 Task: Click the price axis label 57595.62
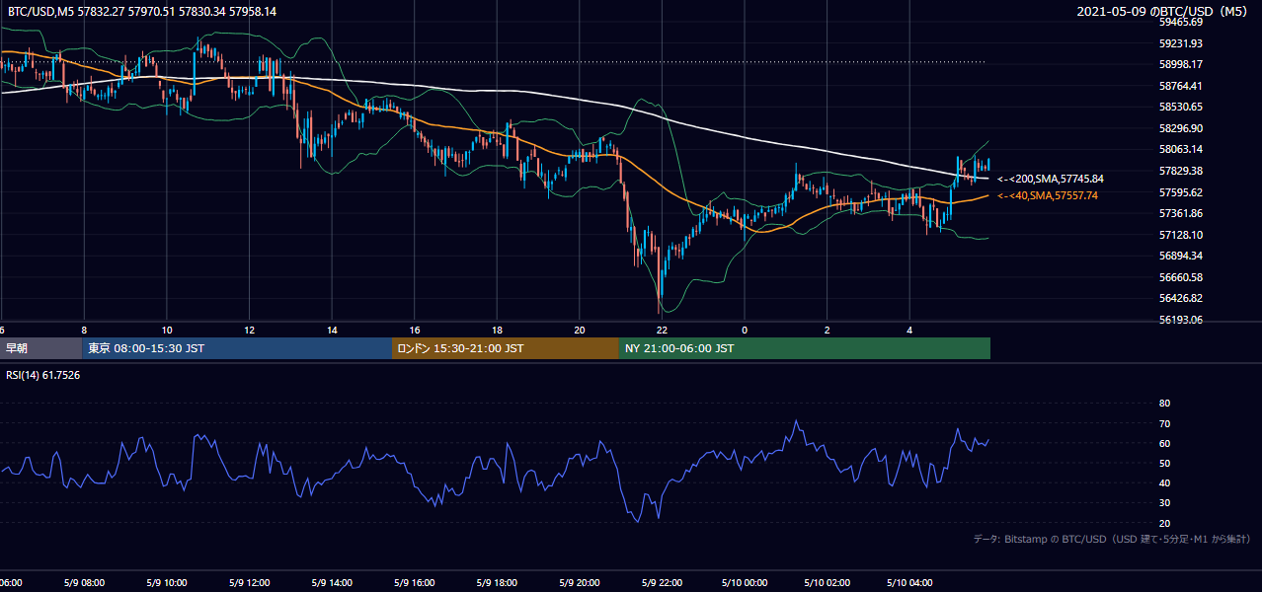click(1180, 192)
